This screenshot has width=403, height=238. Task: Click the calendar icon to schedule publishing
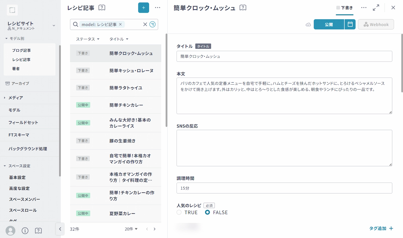click(350, 24)
